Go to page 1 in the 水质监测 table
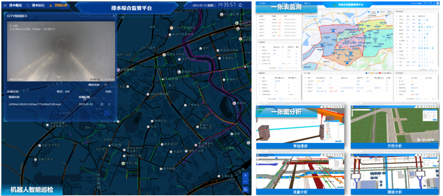 279,68
